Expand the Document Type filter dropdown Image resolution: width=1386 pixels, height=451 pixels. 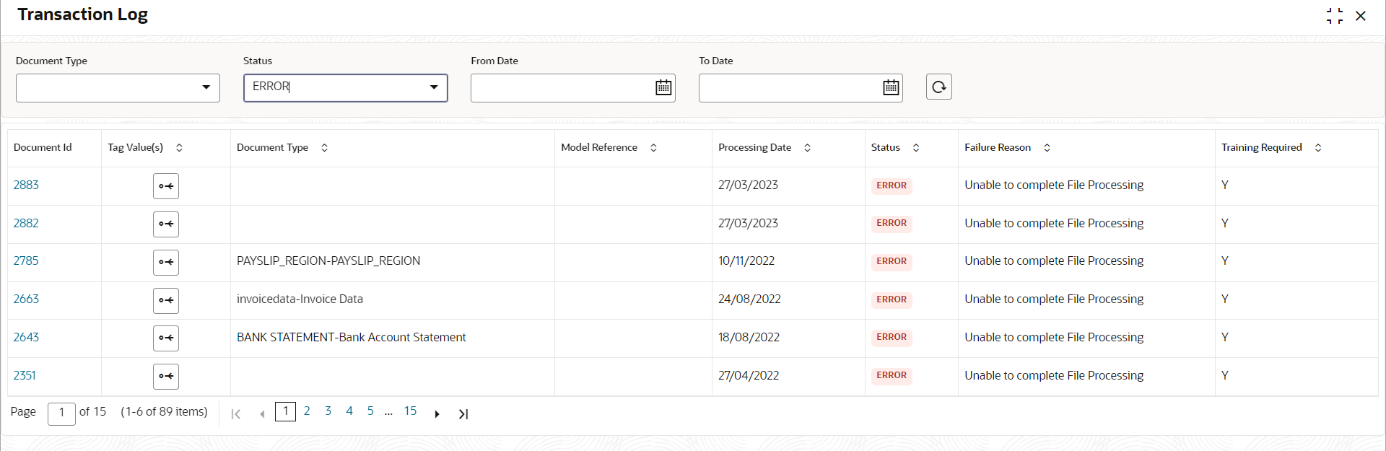click(206, 87)
